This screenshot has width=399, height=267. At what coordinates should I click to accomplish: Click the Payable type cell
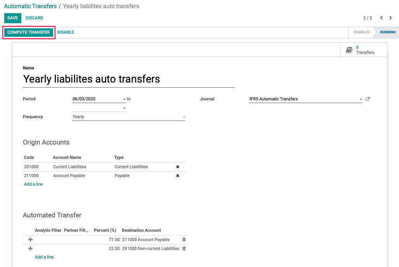[x=122, y=176]
